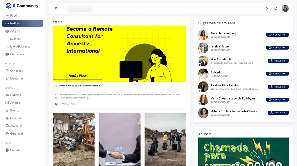This screenshot has width=297, height=166.
Task: Open the Feed page
Action: point(23,16)
